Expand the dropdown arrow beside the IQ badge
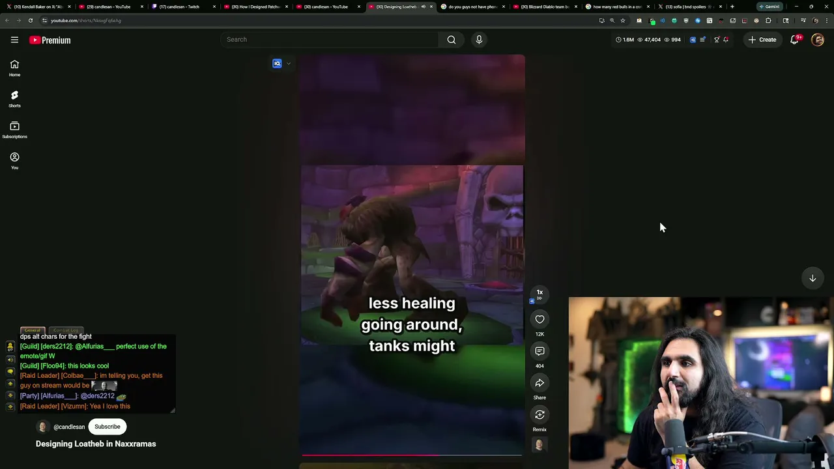This screenshot has height=469, width=834. [289, 63]
